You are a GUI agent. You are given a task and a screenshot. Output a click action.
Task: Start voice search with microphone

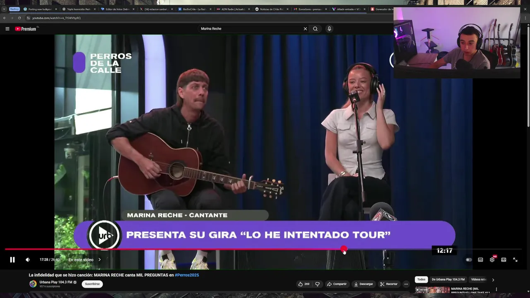329,29
